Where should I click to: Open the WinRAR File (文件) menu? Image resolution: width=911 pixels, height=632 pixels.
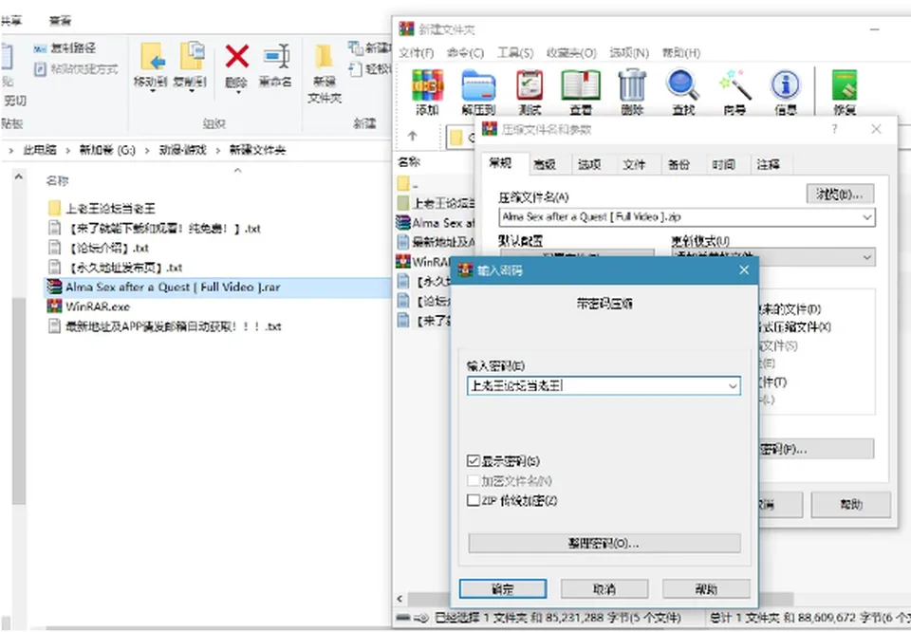coord(416,53)
